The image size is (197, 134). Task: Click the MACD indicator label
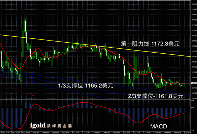point(158,127)
